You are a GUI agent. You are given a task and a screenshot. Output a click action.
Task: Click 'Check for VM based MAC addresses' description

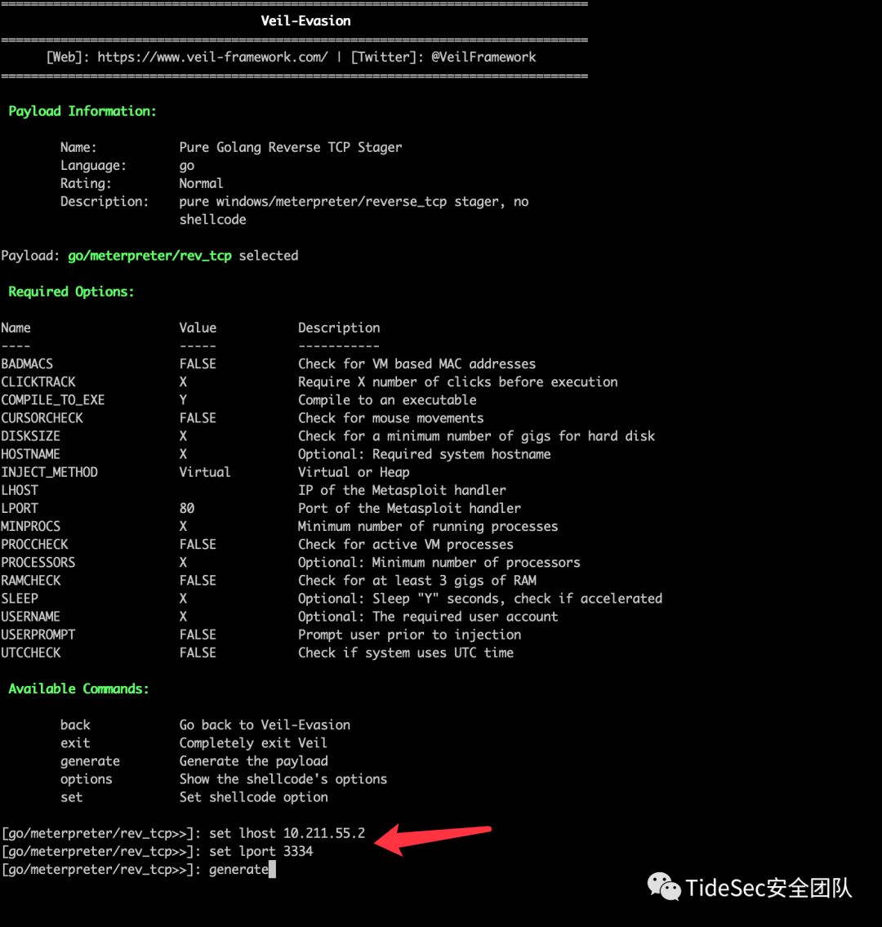tap(416, 363)
